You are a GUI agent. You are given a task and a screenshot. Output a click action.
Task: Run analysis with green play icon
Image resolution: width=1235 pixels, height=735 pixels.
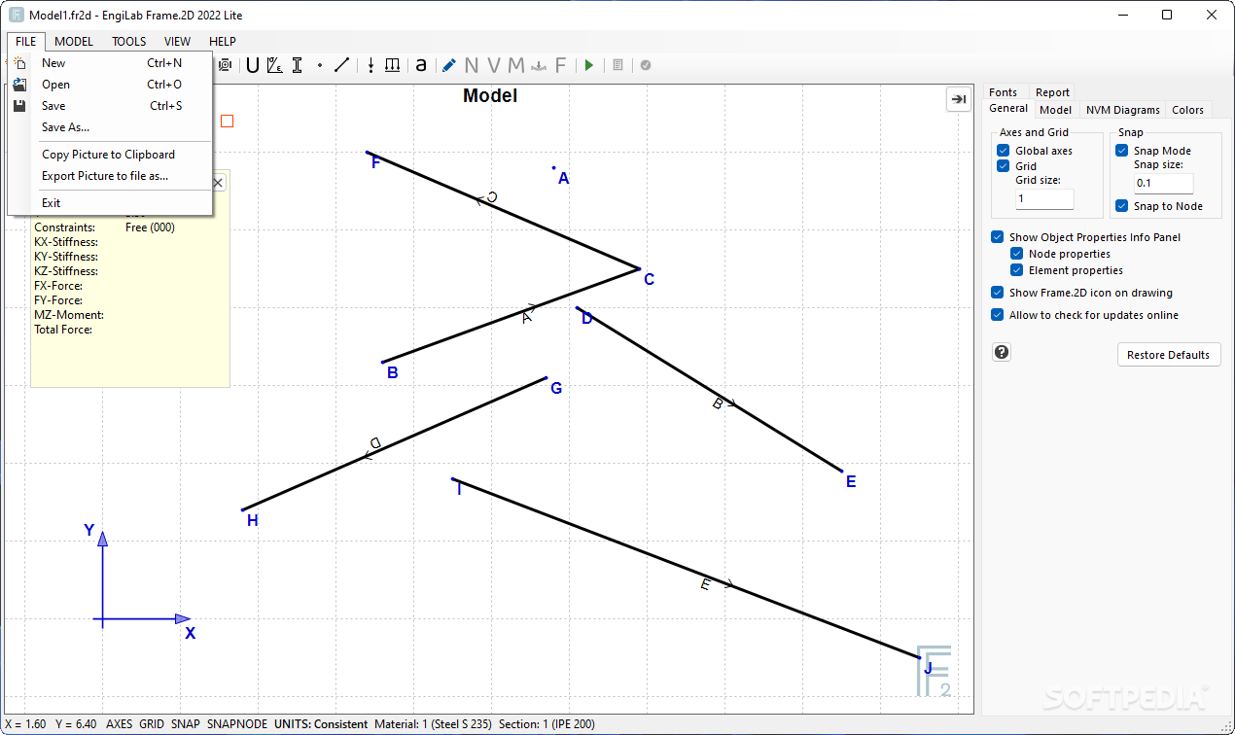click(x=589, y=65)
